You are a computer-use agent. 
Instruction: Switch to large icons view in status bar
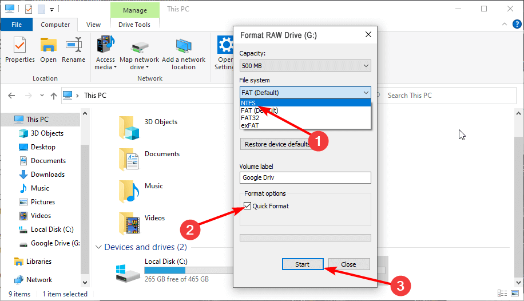click(x=515, y=294)
